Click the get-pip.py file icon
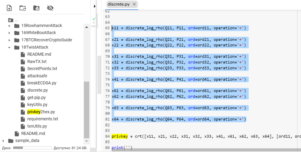The image size is (301, 152). click(x=23, y=98)
